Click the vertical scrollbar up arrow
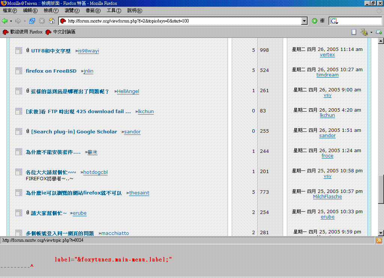This screenshot has height=278, width=384. click(381, 41)
